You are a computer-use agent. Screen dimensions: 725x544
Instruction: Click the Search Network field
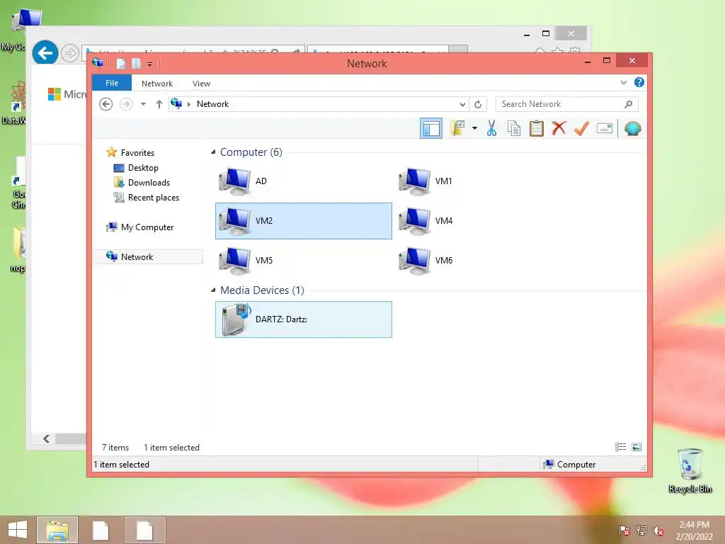pos(566,104)
